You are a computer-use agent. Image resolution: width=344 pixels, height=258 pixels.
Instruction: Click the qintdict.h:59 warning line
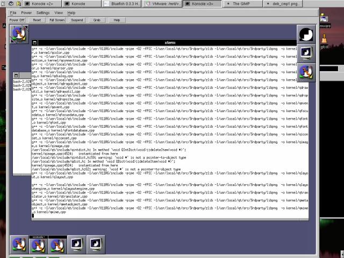(x=109, y=158)
